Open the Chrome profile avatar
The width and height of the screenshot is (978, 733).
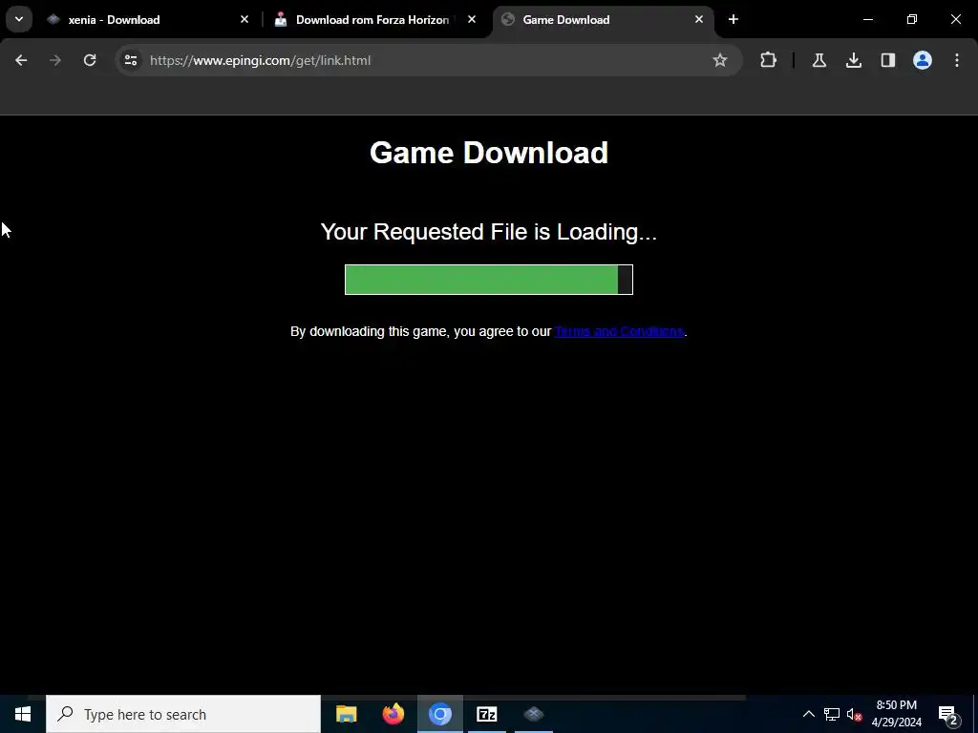(922, 60)
